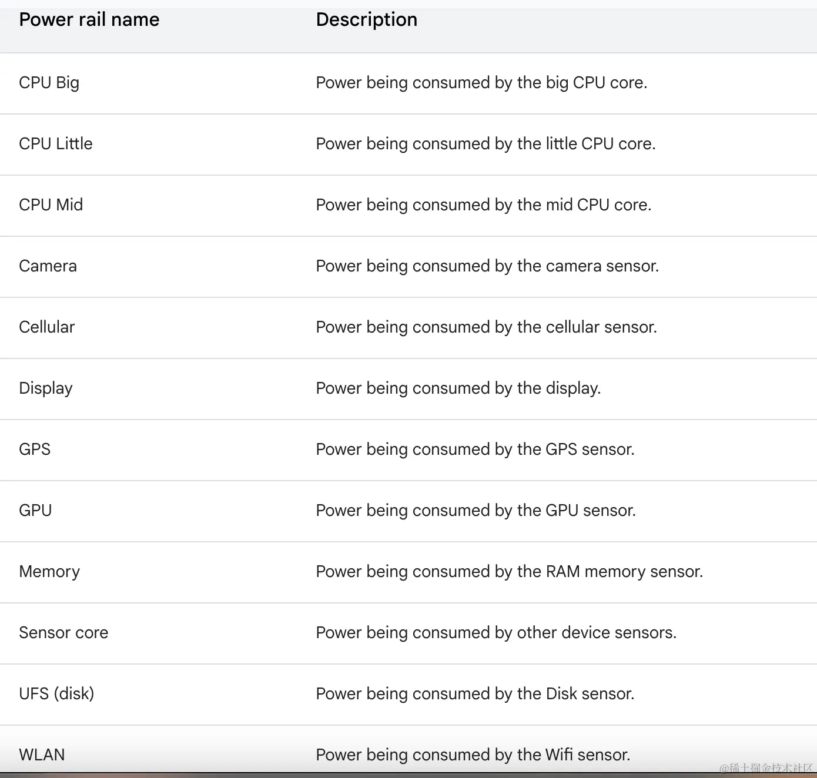Screen dimensions: 817x778
Task: Click the "Sensor core" rail name
Action: 63,633
